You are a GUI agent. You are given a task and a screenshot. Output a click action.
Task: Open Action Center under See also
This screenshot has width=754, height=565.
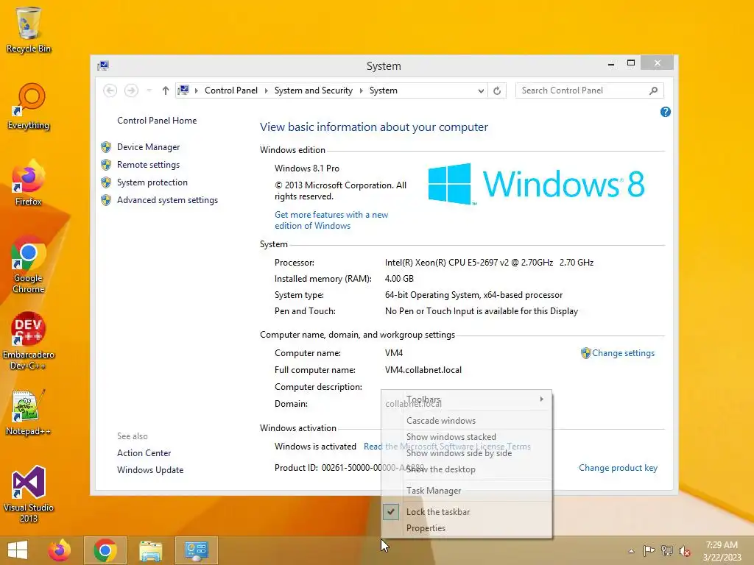click(x=144, y=453)
